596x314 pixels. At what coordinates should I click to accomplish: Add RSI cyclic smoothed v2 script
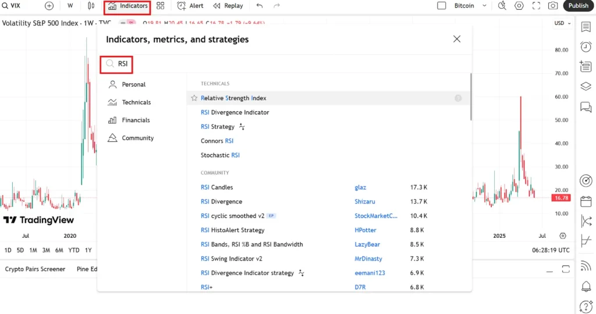(x=232, y=216)
